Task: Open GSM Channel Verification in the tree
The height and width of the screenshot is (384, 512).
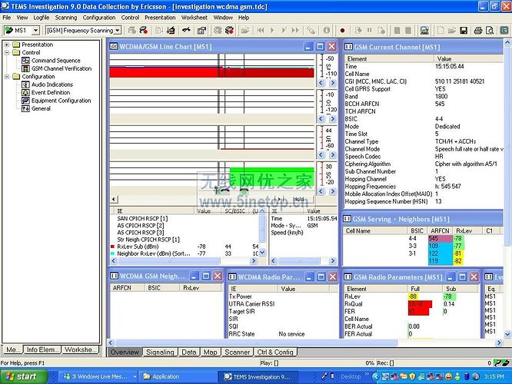Action: pos(61,68)
